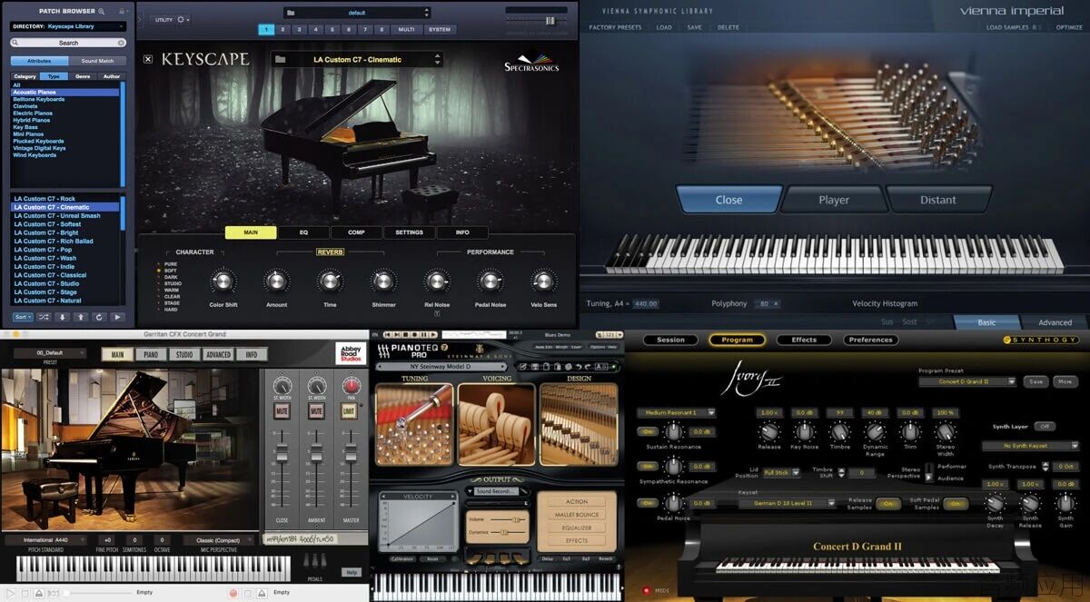Click the folder icon beside default multi
This screenshot has height=602, width=1090.
(x=291, y=13)
